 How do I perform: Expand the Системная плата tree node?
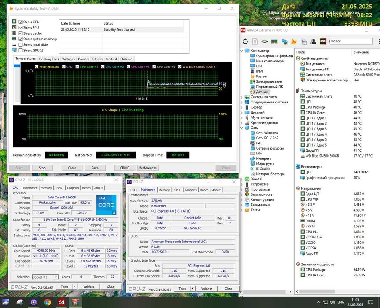(241, 97)
